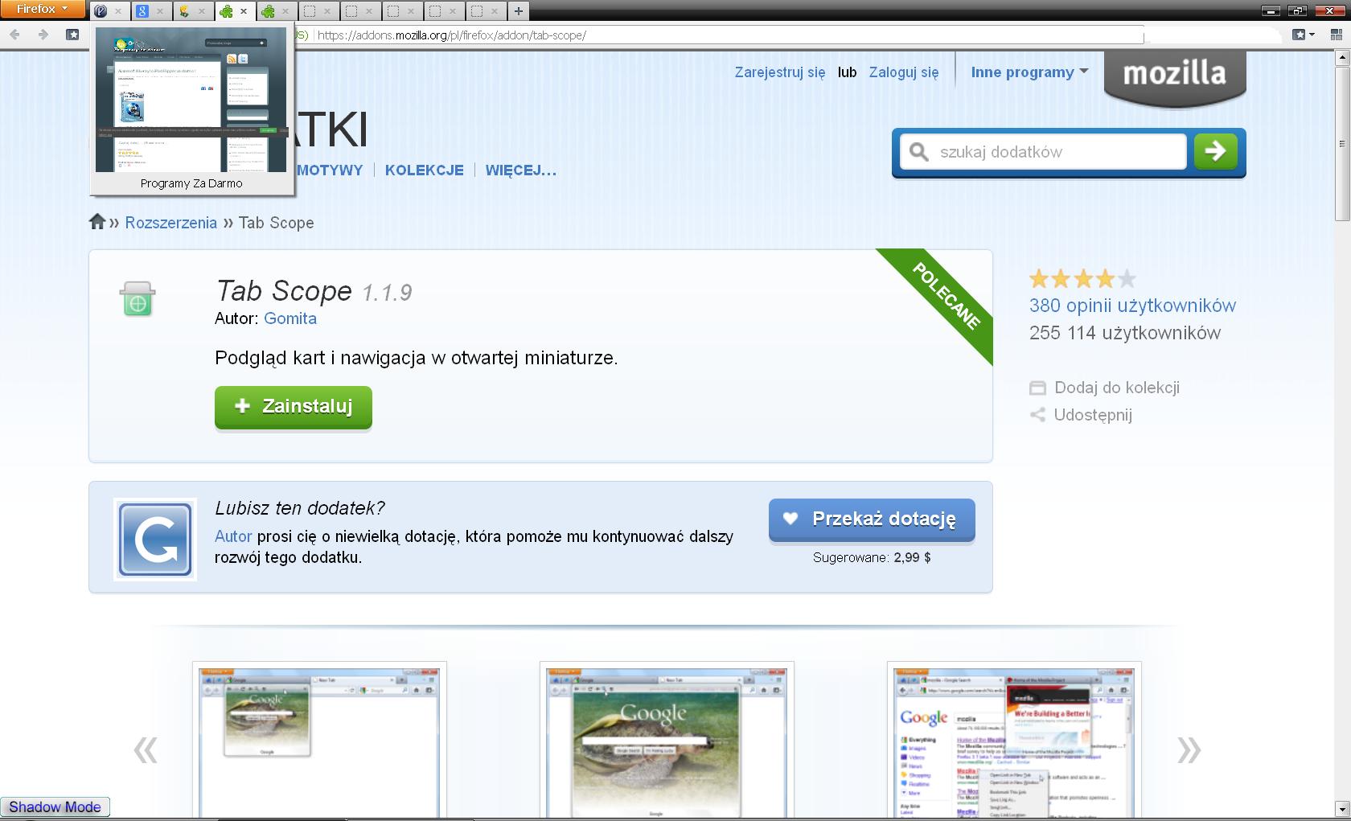Click the text 'Sugerowane: 2,99 $'

click(x=872, y=557)
